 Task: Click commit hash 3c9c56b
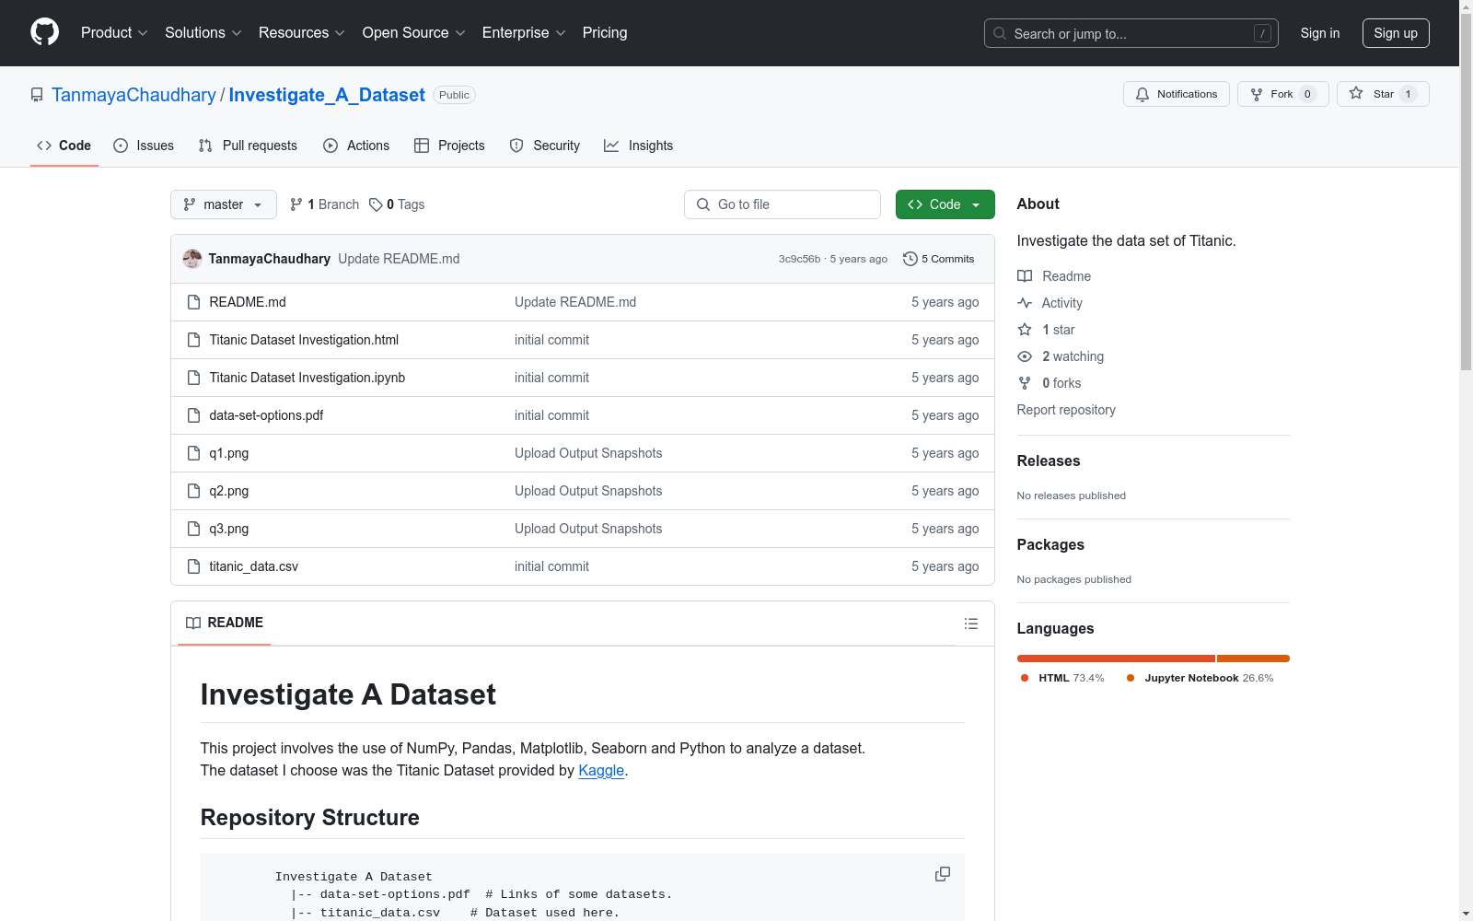pyautogui.click(x=799, y=259)
